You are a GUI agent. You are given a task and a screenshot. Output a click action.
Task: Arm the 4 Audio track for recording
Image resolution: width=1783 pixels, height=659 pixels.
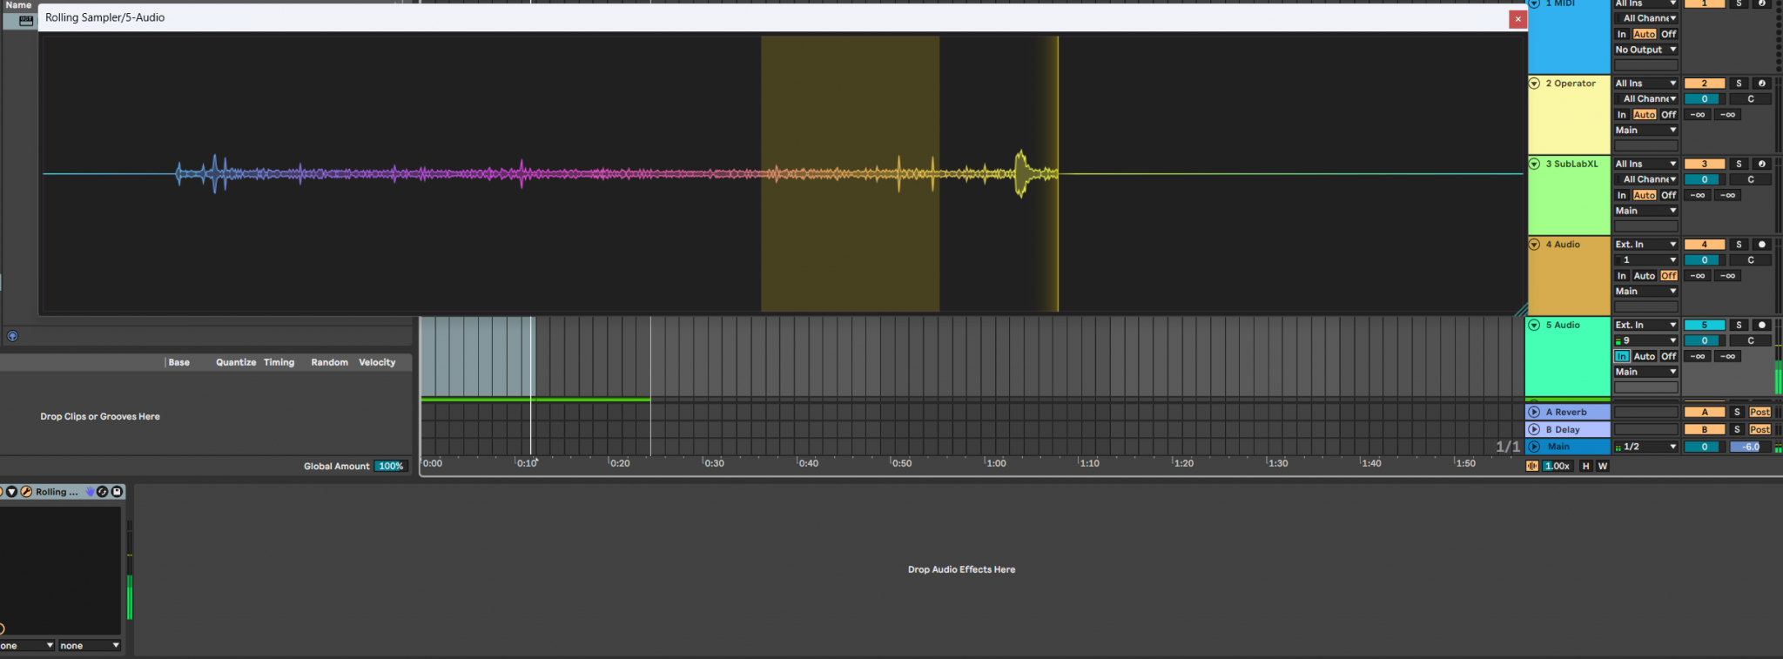click(1761, 245)
